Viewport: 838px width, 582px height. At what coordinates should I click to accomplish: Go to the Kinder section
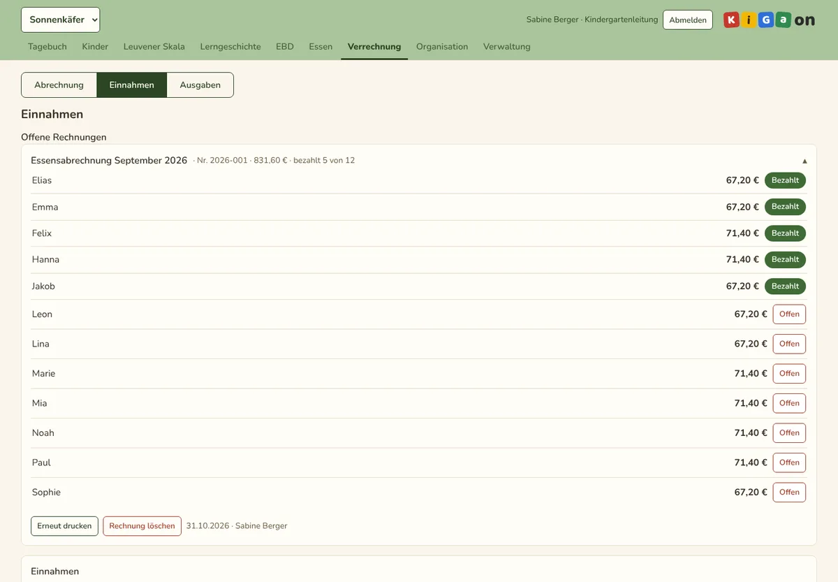click(x=95, y=47)
